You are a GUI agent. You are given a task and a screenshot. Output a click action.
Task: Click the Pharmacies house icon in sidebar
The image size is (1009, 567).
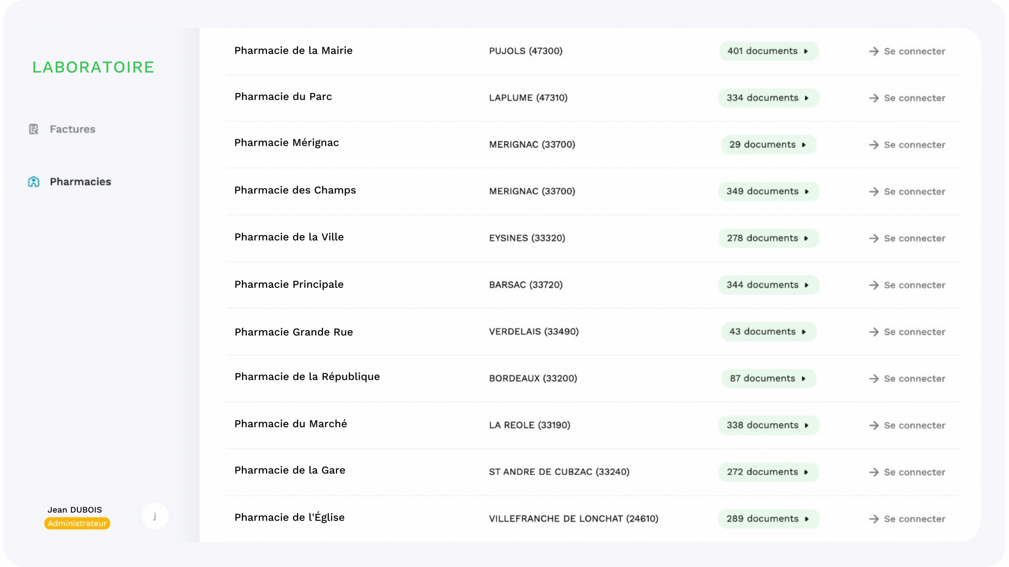34,182
